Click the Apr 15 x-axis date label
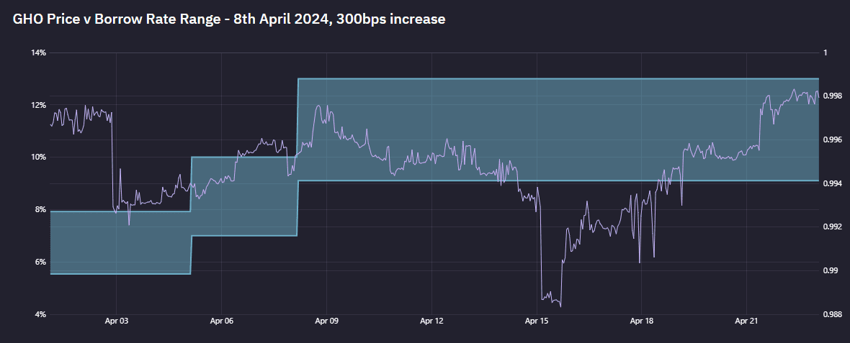This screenshot has height=343, width=850. [x=537, y=321]
